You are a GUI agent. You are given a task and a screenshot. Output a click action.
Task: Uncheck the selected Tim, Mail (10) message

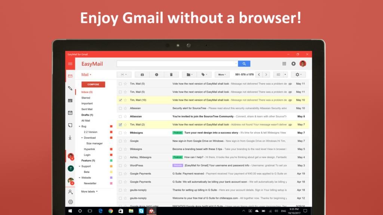pyautogui.click(x=120, y=100)
